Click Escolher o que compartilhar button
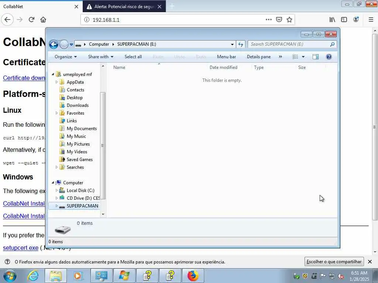 tap(334, 262)
